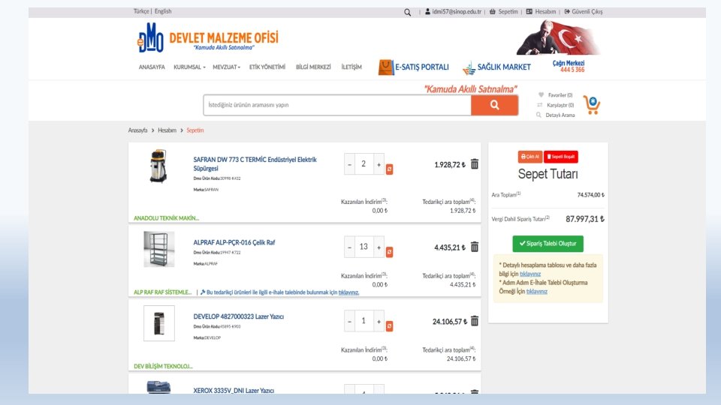This screenshot has height=405, width=721.
Task: Open XEROX 3335V_DNI Lazer Yazıcı link
Action: coord(233,390)
